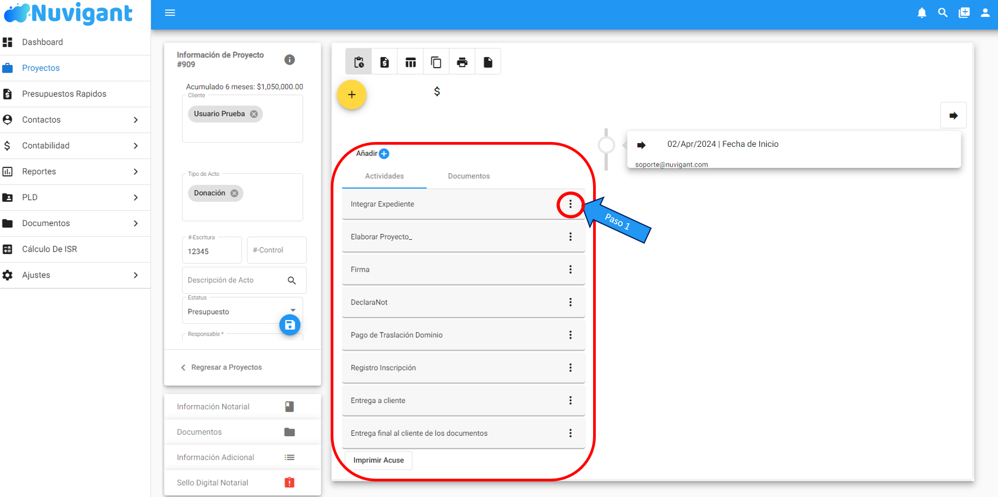Image resolution: width=998 pixels, height=497 pixels.
Task: Click the timeline circle marker
Action: click(x=606, y=145)
